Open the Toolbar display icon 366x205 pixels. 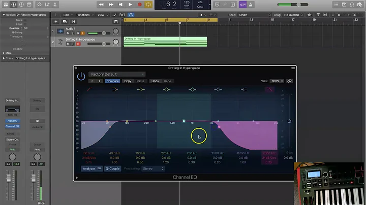[29, 5]
